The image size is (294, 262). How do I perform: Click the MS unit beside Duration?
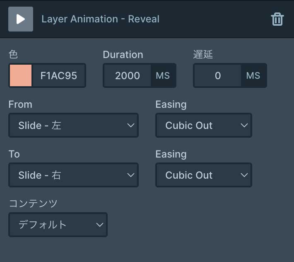pyautogui.click(x=163, y=75)
